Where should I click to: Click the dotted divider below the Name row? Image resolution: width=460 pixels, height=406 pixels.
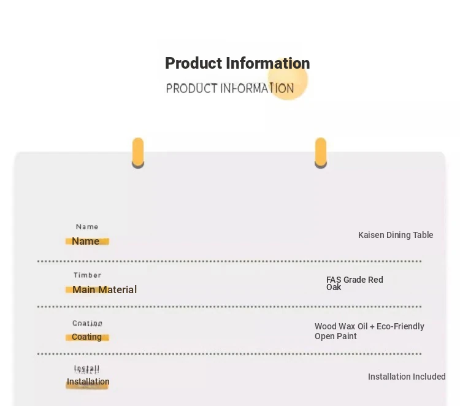[x=229, y=261]
